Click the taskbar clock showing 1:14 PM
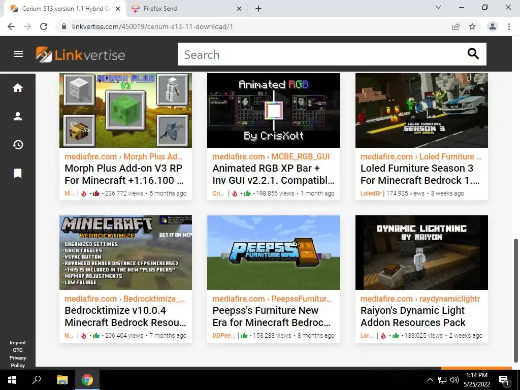Viewport: 520px width, 390px height. (477, 380)
